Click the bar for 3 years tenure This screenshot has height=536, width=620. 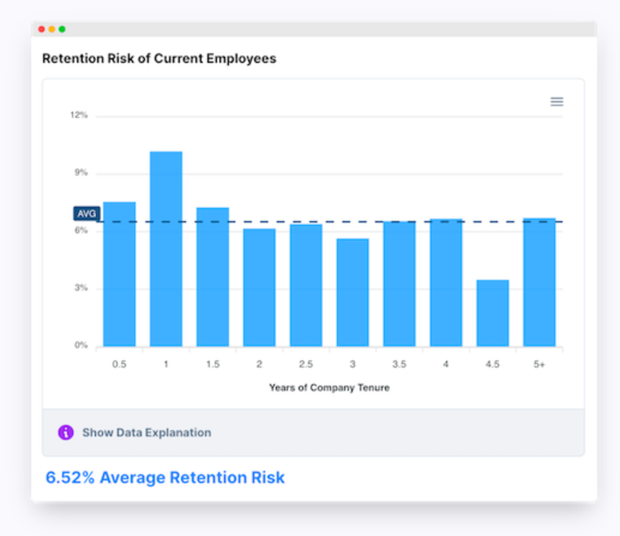click(x=353, y=292)
